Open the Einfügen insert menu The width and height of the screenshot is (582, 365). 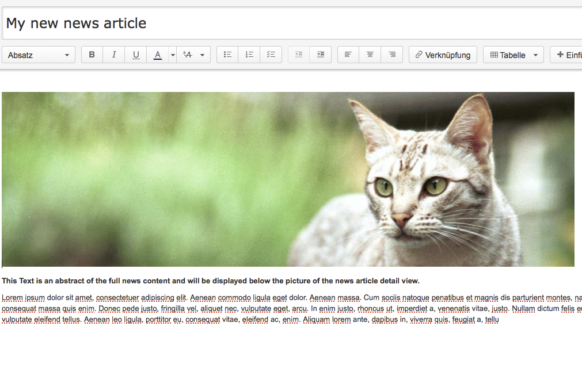point(566,55)
